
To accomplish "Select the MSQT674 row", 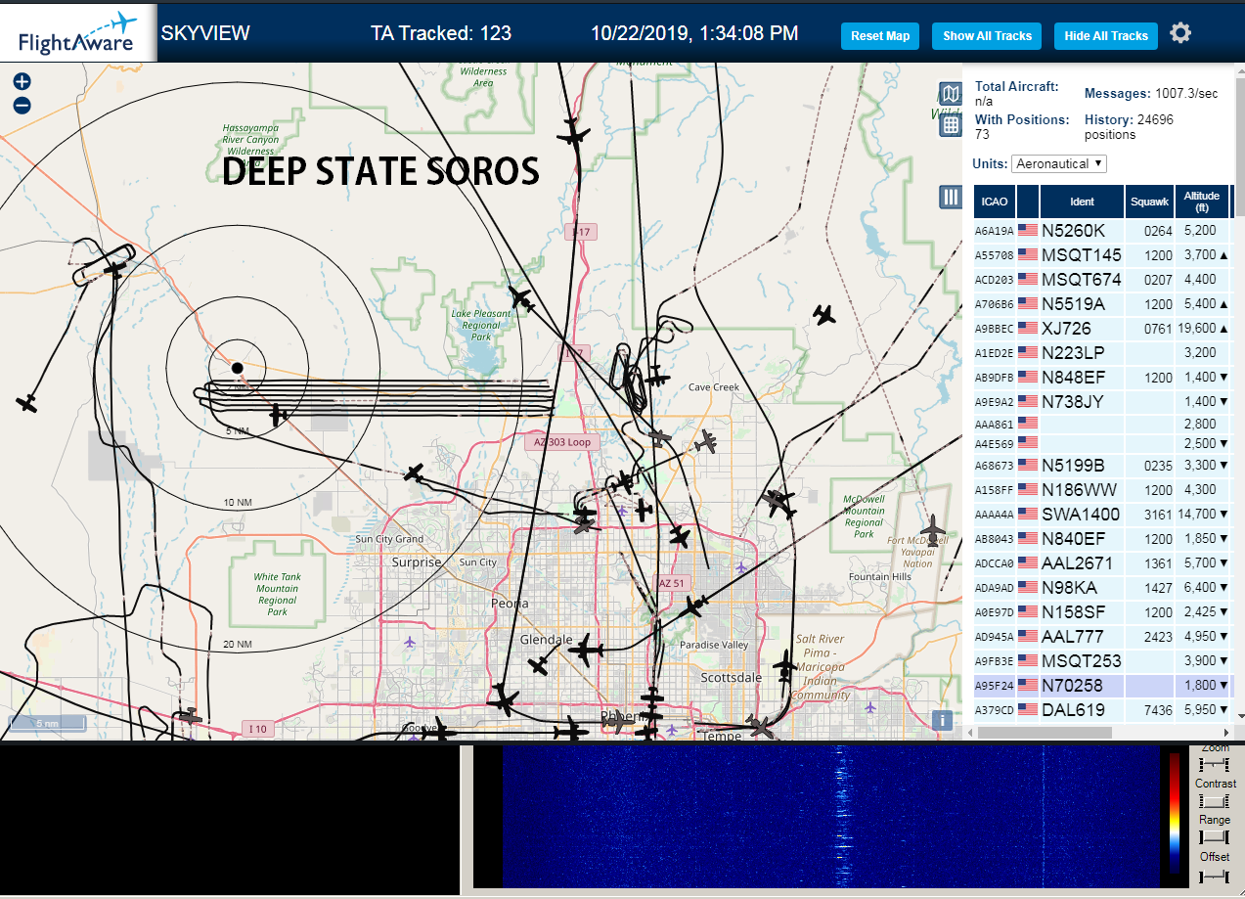I will point(1102,279).
